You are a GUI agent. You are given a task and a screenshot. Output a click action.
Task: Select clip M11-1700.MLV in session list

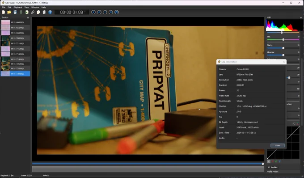click(15, 38)
